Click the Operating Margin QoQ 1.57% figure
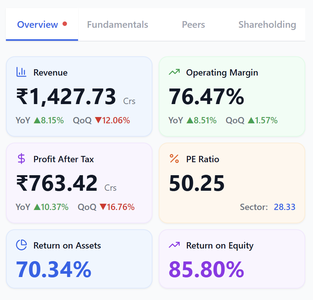 pyautogui.click(x=266, y=120)
